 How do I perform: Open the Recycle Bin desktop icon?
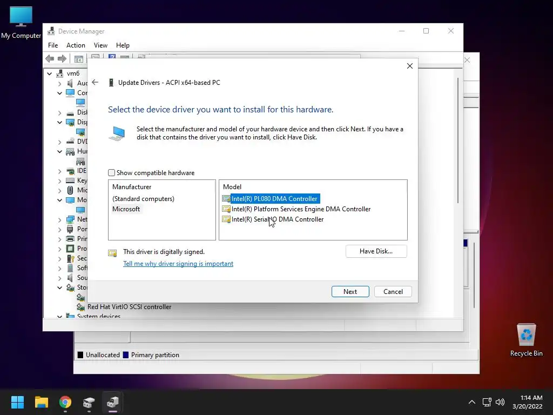point(526,340)
